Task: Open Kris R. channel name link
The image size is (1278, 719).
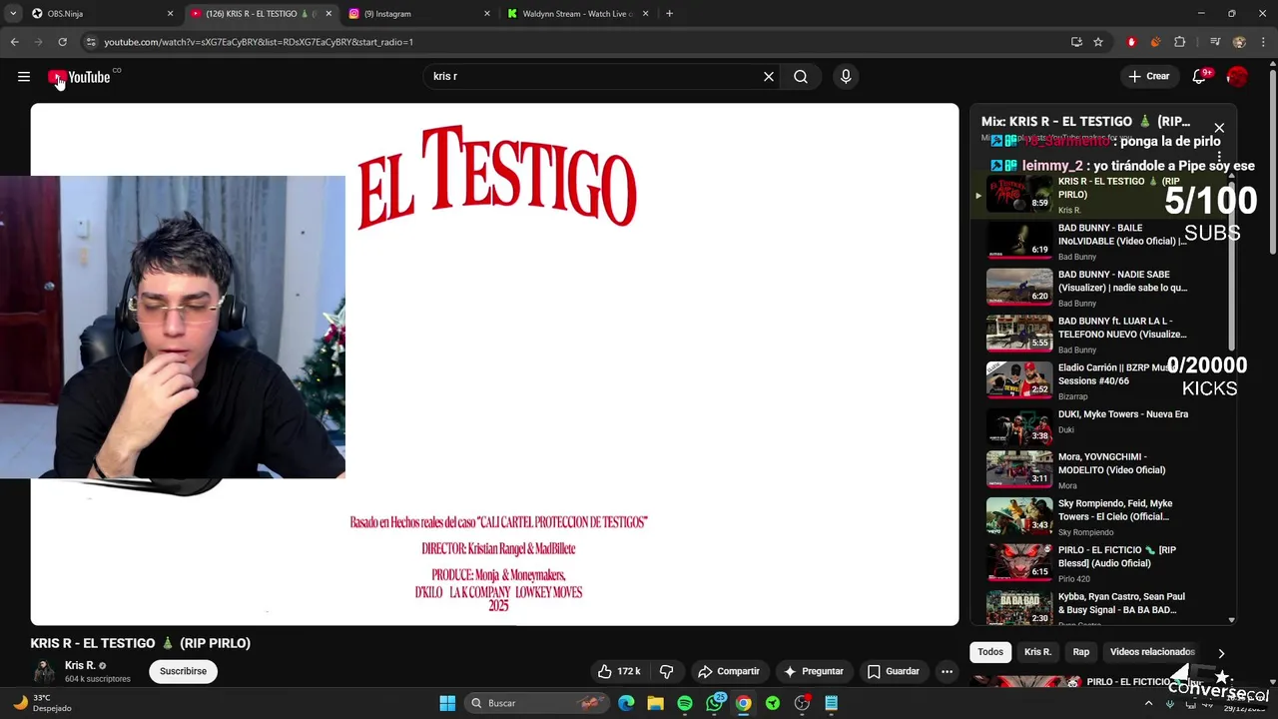Action: click(80, 665)
